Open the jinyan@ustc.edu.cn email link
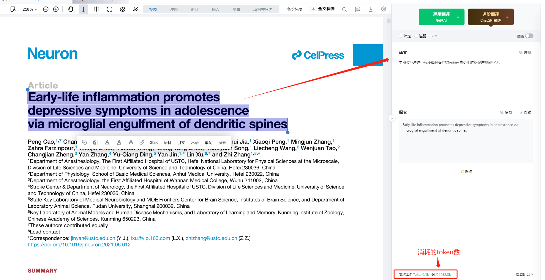This screenshot has width=545, height=280. coord(93,238)
